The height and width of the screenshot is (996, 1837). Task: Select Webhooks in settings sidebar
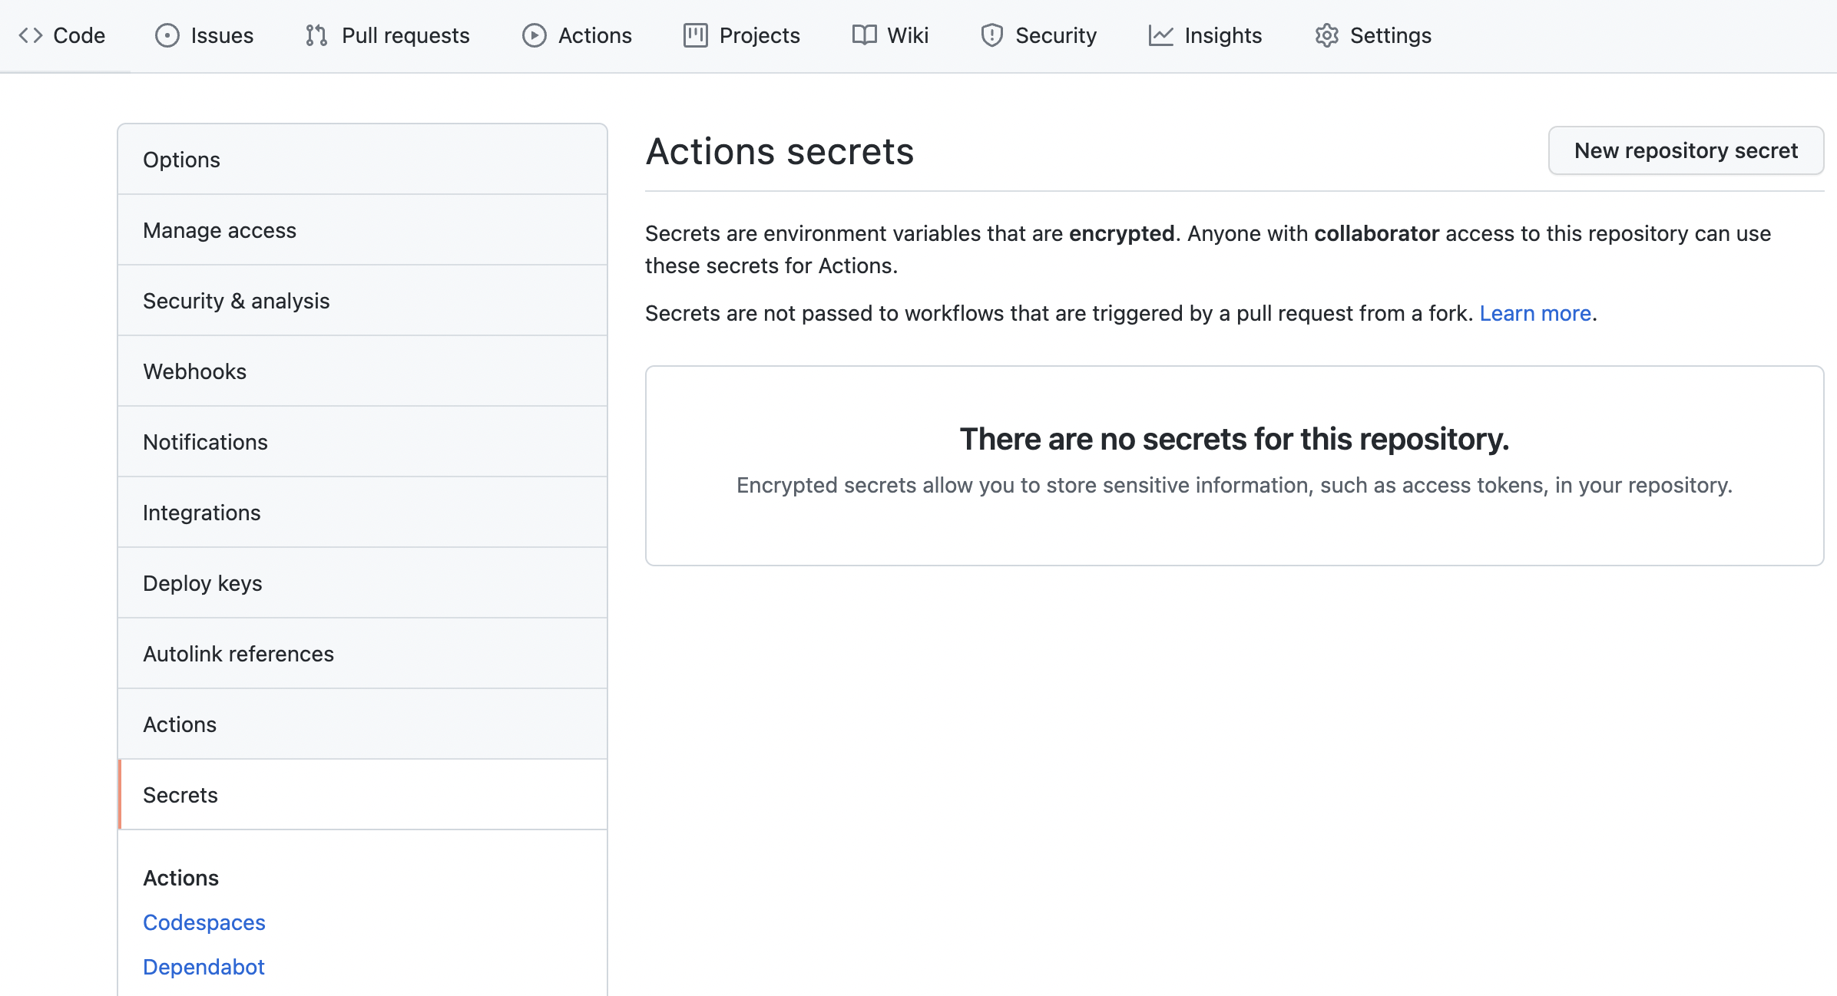[x=194, y=371]
